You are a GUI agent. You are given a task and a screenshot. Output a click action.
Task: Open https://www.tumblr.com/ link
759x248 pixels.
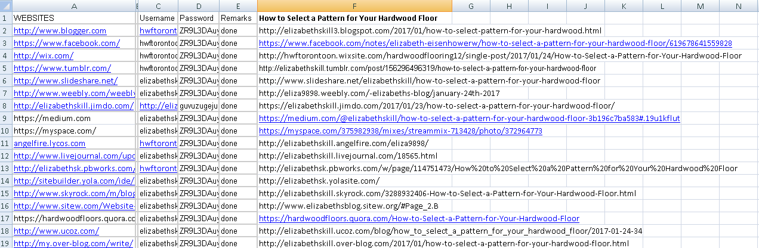[62, 68]
